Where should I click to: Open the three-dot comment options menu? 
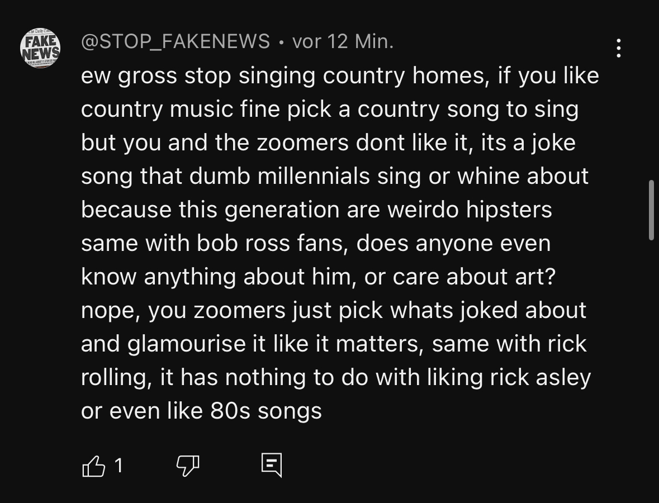point(619,48)
